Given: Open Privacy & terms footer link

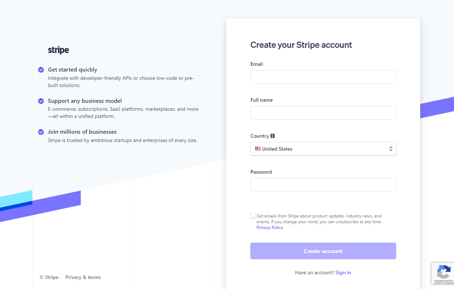Looking at the screenshot, I should [x=83, y=277].
